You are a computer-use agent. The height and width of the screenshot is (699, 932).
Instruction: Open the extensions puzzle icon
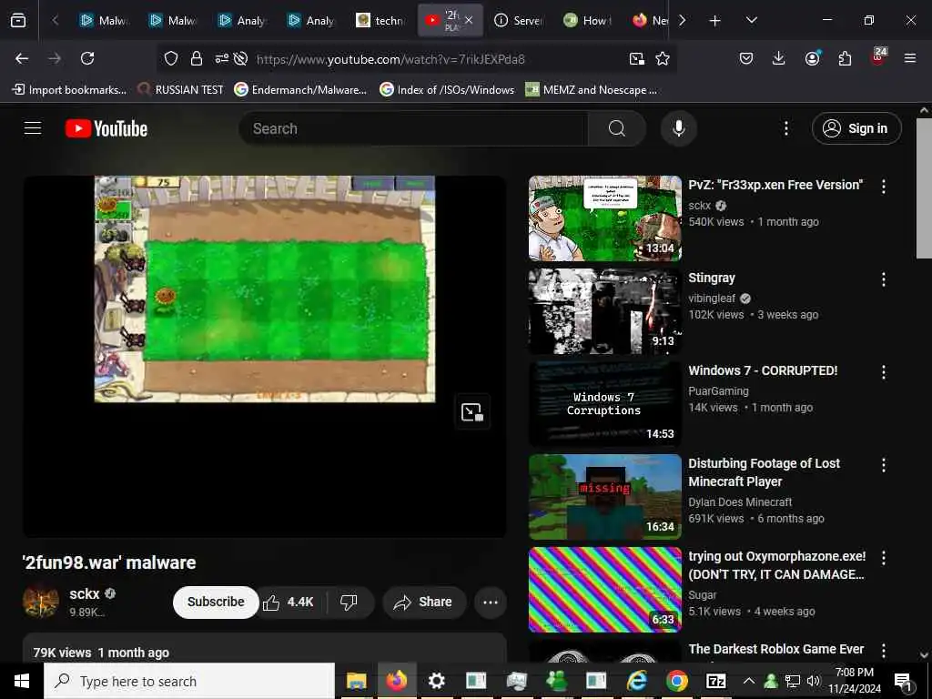[x=845, y=58]
